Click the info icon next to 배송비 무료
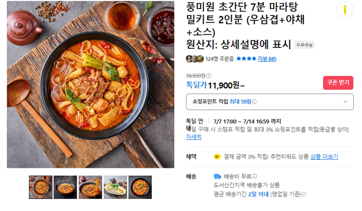The height and width of the screenshot is (211, 362). click(254, 176)
